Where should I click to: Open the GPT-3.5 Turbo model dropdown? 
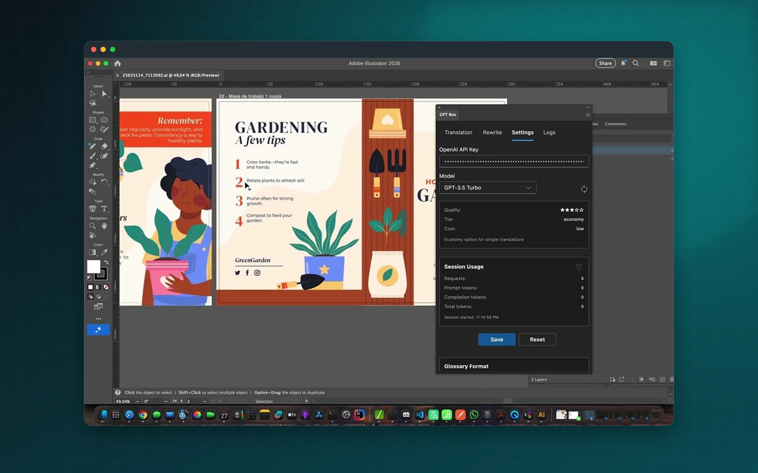[x=488, y=188]
